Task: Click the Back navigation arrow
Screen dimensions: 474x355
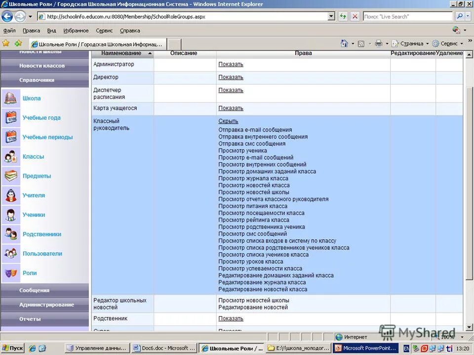Action: 7,16
